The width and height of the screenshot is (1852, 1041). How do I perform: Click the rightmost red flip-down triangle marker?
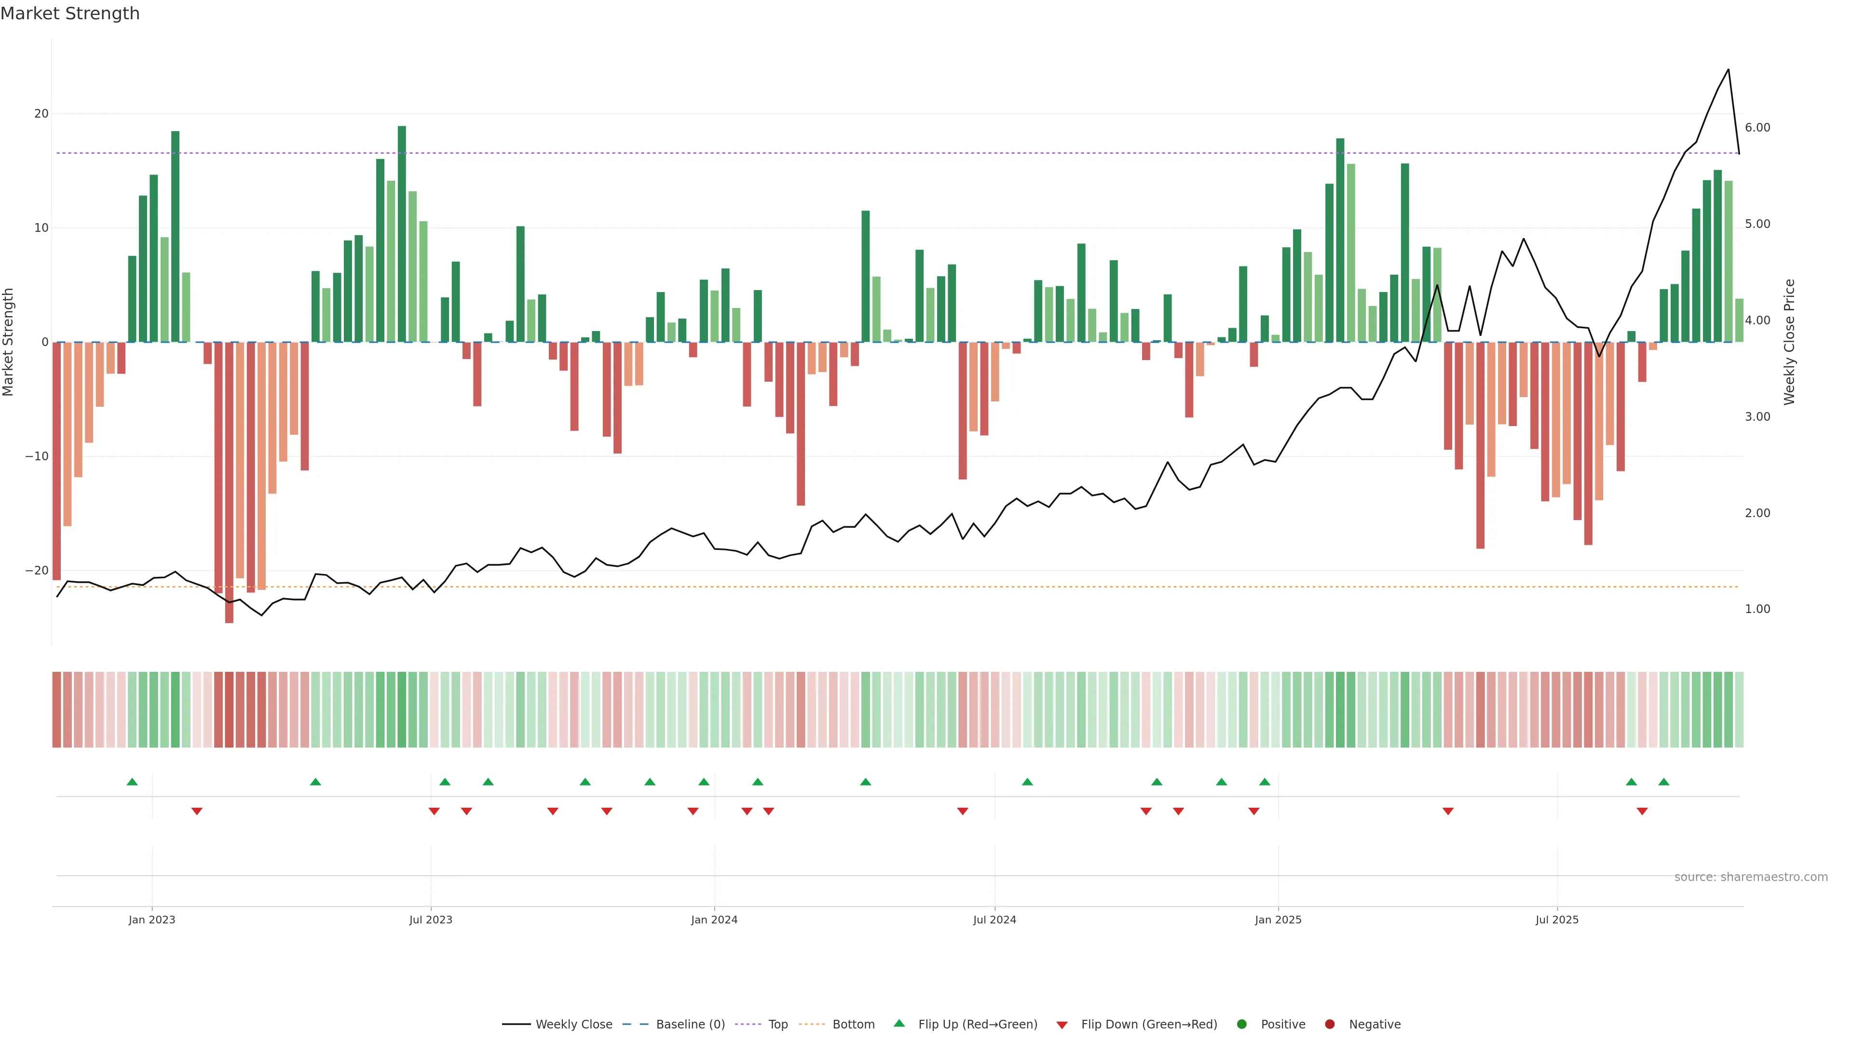click(1642, 811)
